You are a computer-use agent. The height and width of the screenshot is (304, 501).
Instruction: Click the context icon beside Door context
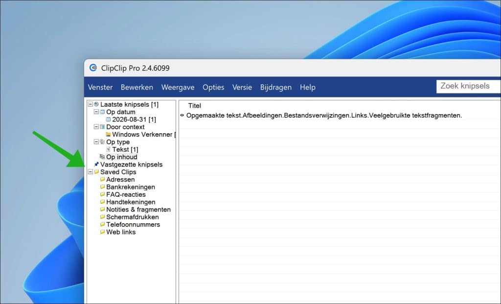coord(102,127)
